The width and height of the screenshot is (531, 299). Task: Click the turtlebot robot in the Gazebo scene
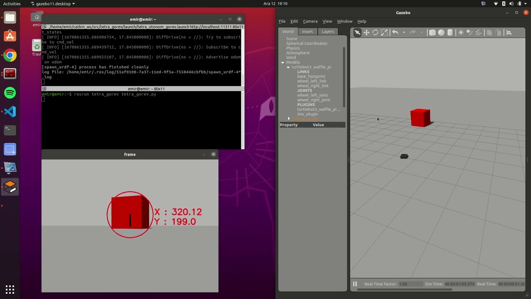click(404, 156)
